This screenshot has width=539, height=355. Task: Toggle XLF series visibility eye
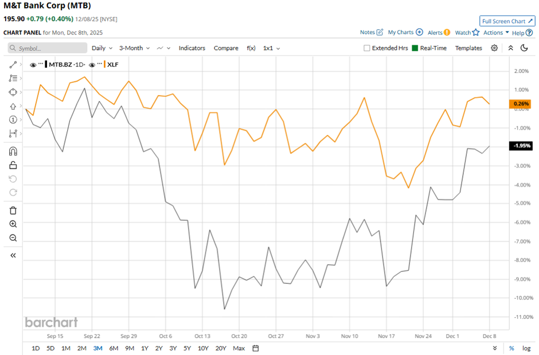click(x=92, y=65)
